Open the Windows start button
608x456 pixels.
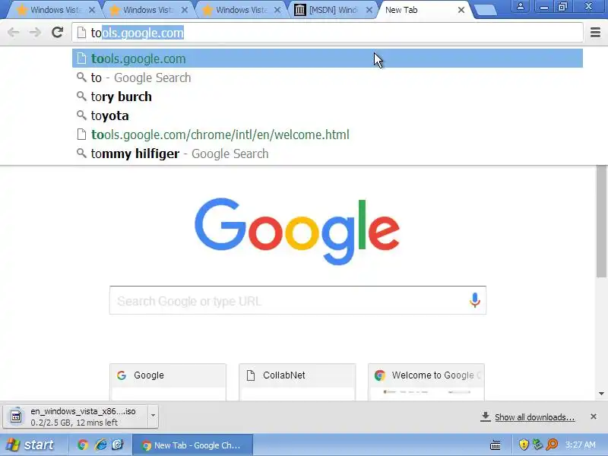point(30,445)
